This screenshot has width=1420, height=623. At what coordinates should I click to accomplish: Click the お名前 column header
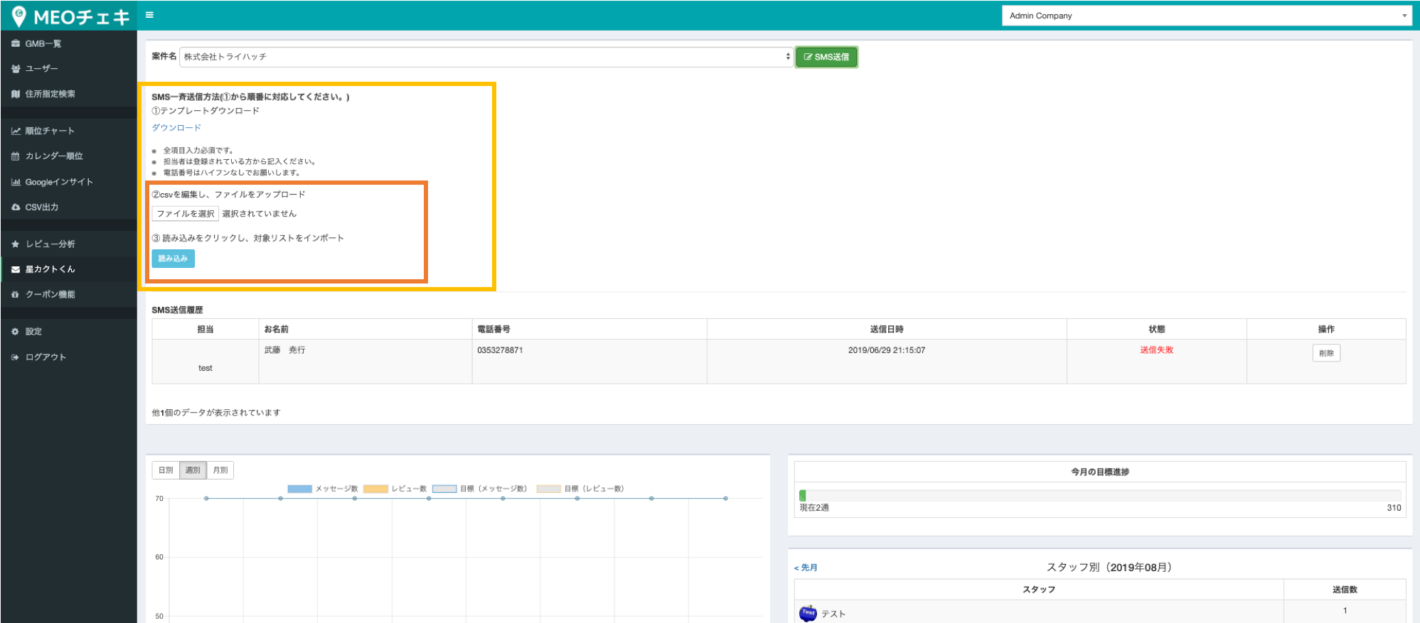[365, 330]
